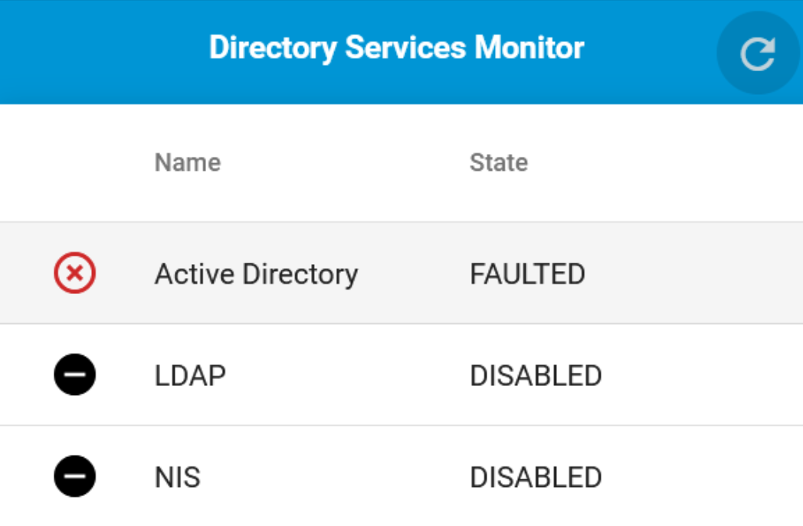The width and height of the screenshot is (803, 526).
Task: Refresh the Directory Services Monitor
Action: tap(758, 53)
